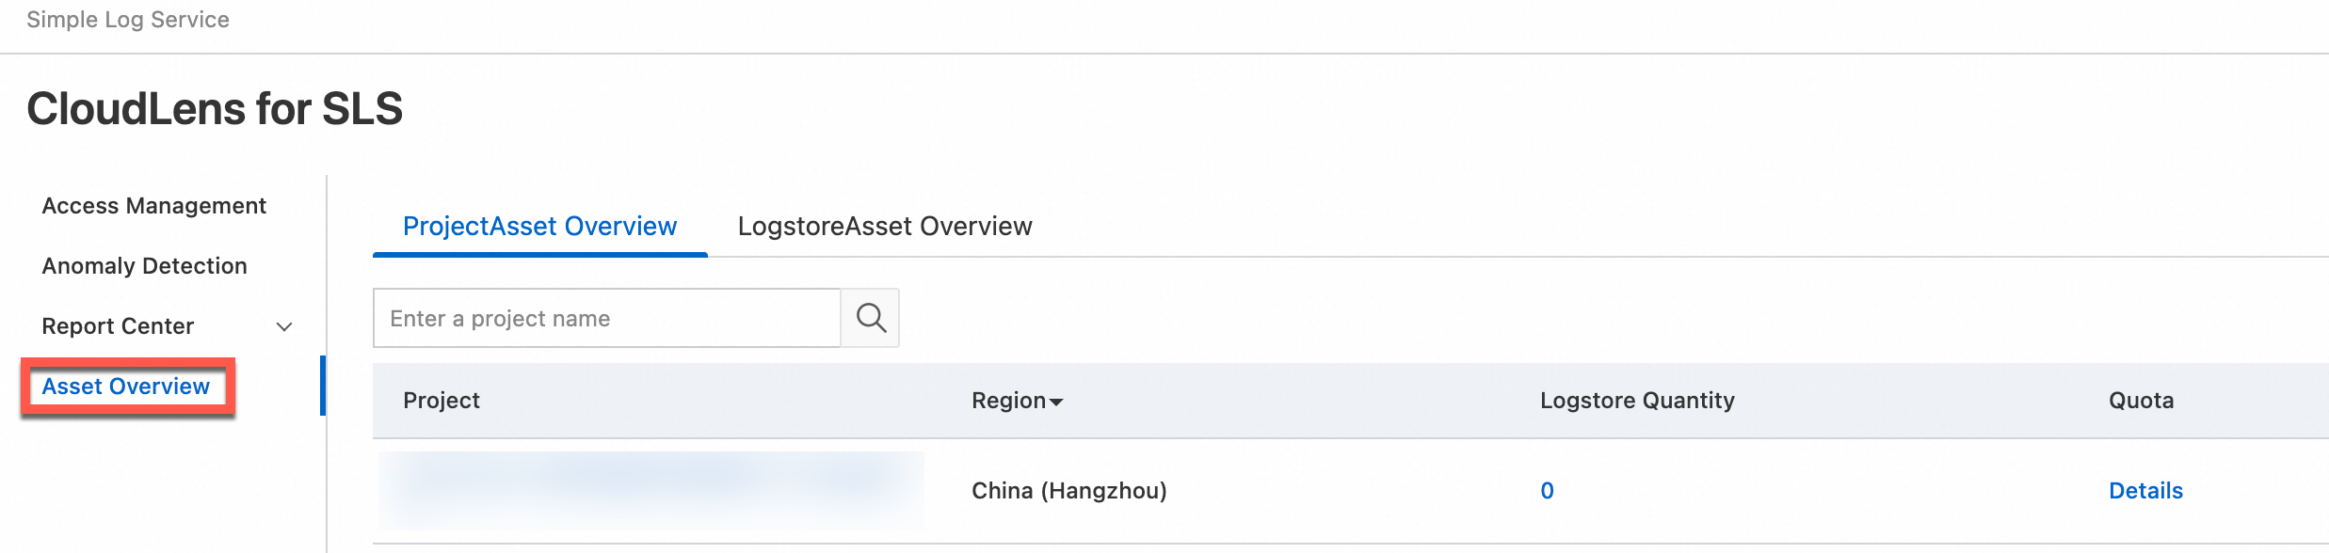Select the ProjectAsset Overview tab
This screenshot has width=2329, height=553.
pyautogui.click(x=539, y=227)
